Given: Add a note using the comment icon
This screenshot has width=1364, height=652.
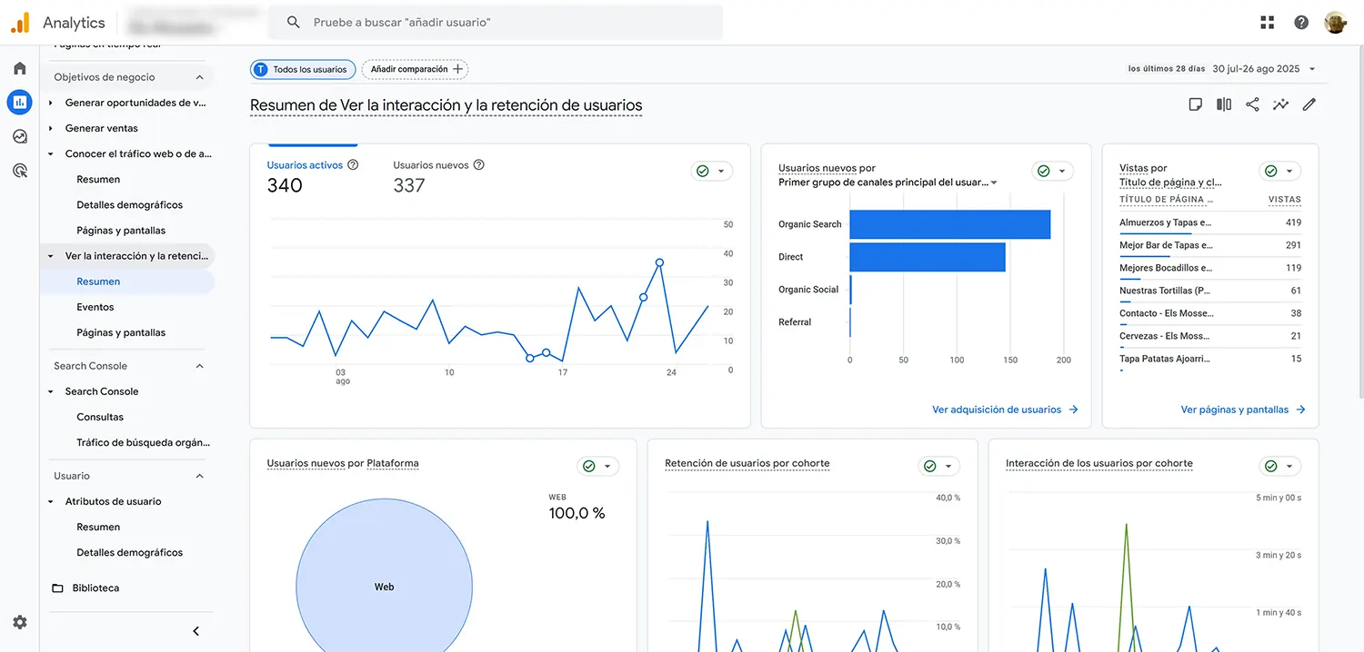Looking at the screenshot, I should (x=1195, y=104).
